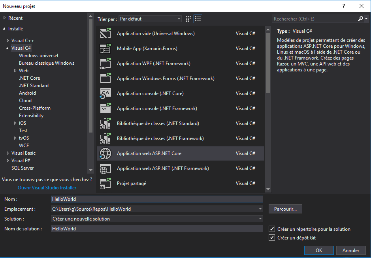This screenshot has height=258, width=371.
Task: Click the Nom de solution field
Action: click(157, 228)
